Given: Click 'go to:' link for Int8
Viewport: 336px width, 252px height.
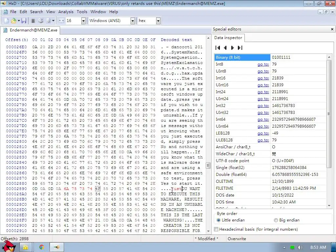Looking at the screenshot, I should [263, 64].
